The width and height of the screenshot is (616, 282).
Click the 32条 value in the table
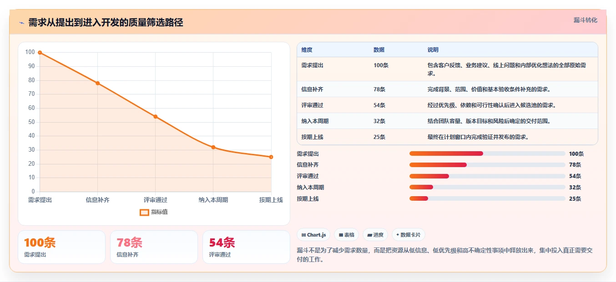[379, 121]
